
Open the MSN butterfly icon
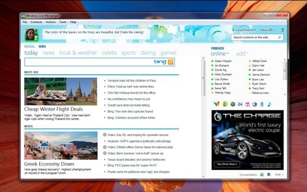216,104
